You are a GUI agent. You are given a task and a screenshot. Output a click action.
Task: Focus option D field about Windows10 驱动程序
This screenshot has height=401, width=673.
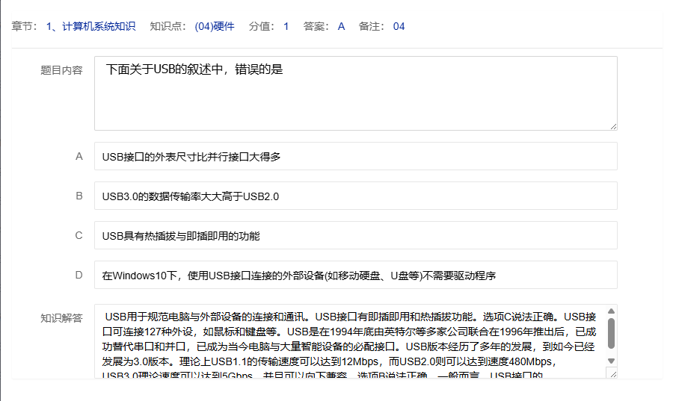355,276
